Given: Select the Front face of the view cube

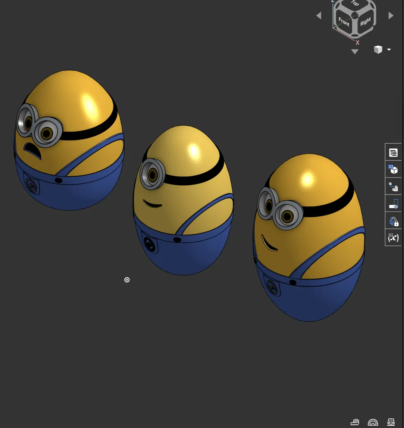Looking at the screenshot, I should [344, 21].
